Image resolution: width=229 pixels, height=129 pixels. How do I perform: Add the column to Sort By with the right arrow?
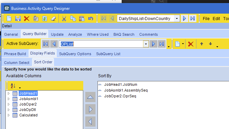(x=90, y=109)
